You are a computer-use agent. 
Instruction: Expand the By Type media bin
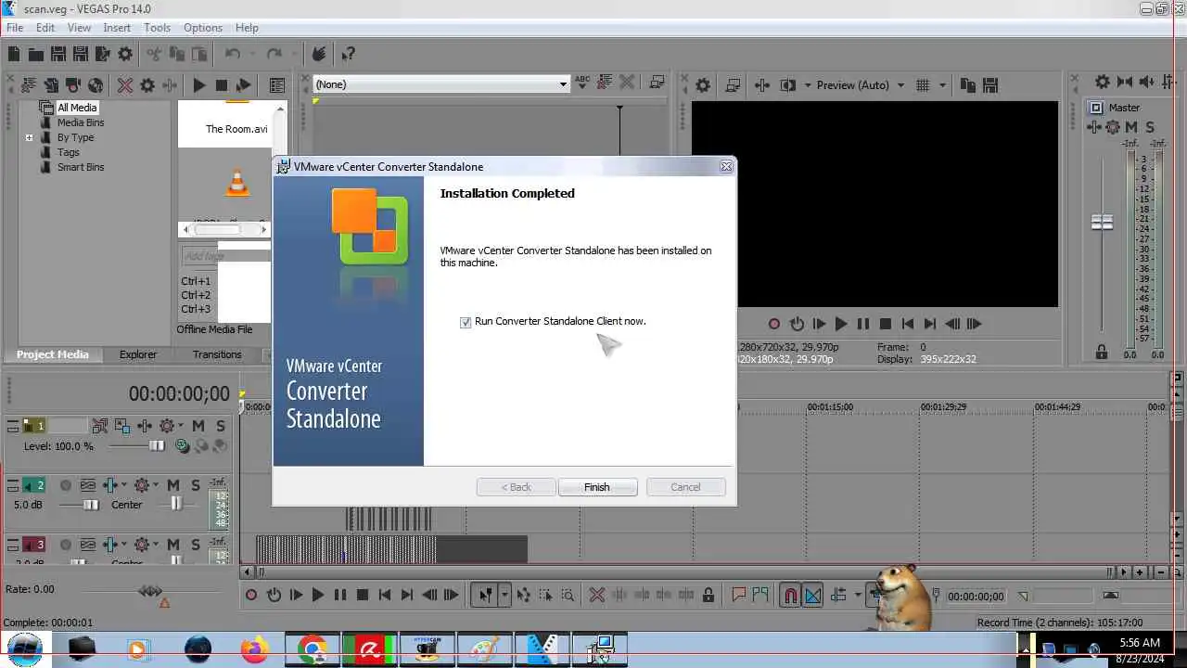(29, 137)
